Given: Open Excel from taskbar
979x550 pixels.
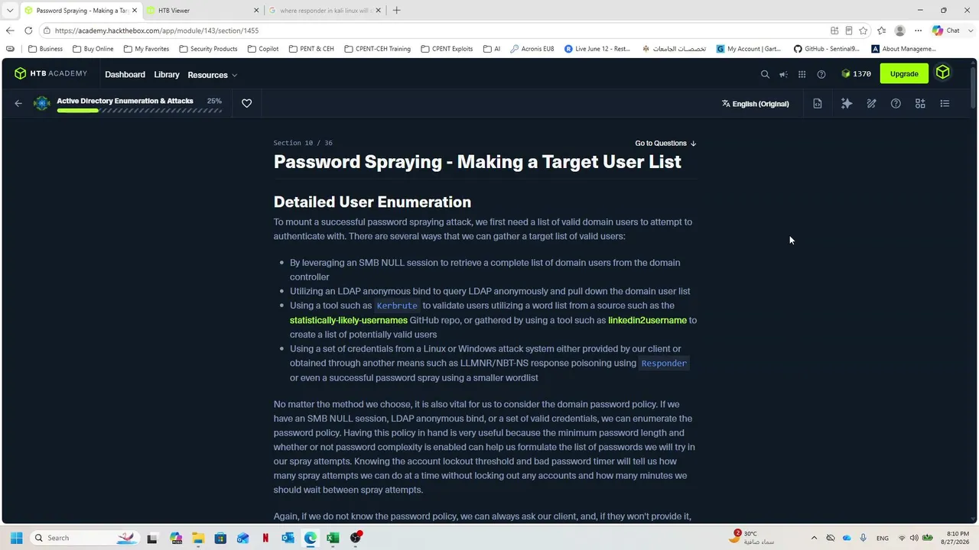Looking at the screenshot, I should point(333,538).
